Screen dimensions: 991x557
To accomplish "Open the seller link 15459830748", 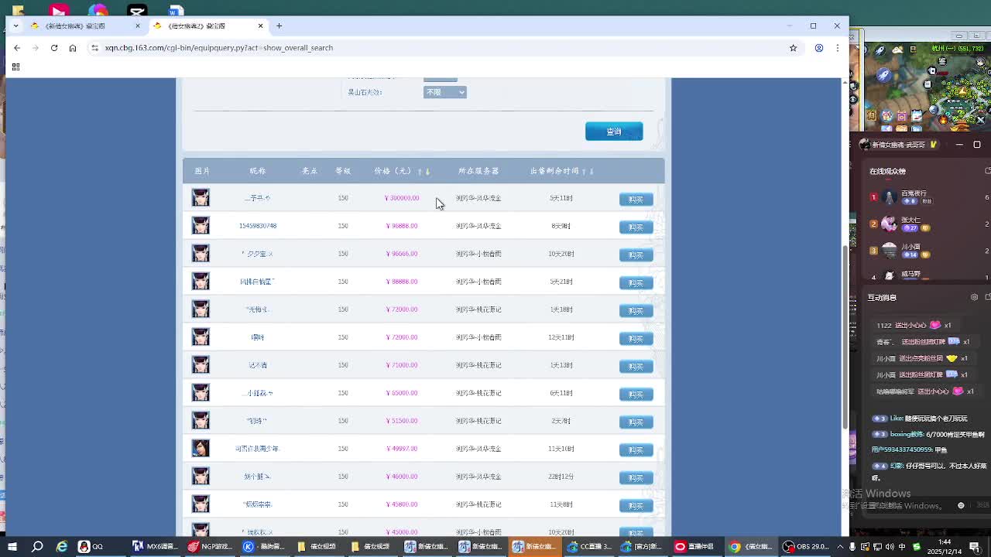I will pyautogui.click(x=258, y=226).
